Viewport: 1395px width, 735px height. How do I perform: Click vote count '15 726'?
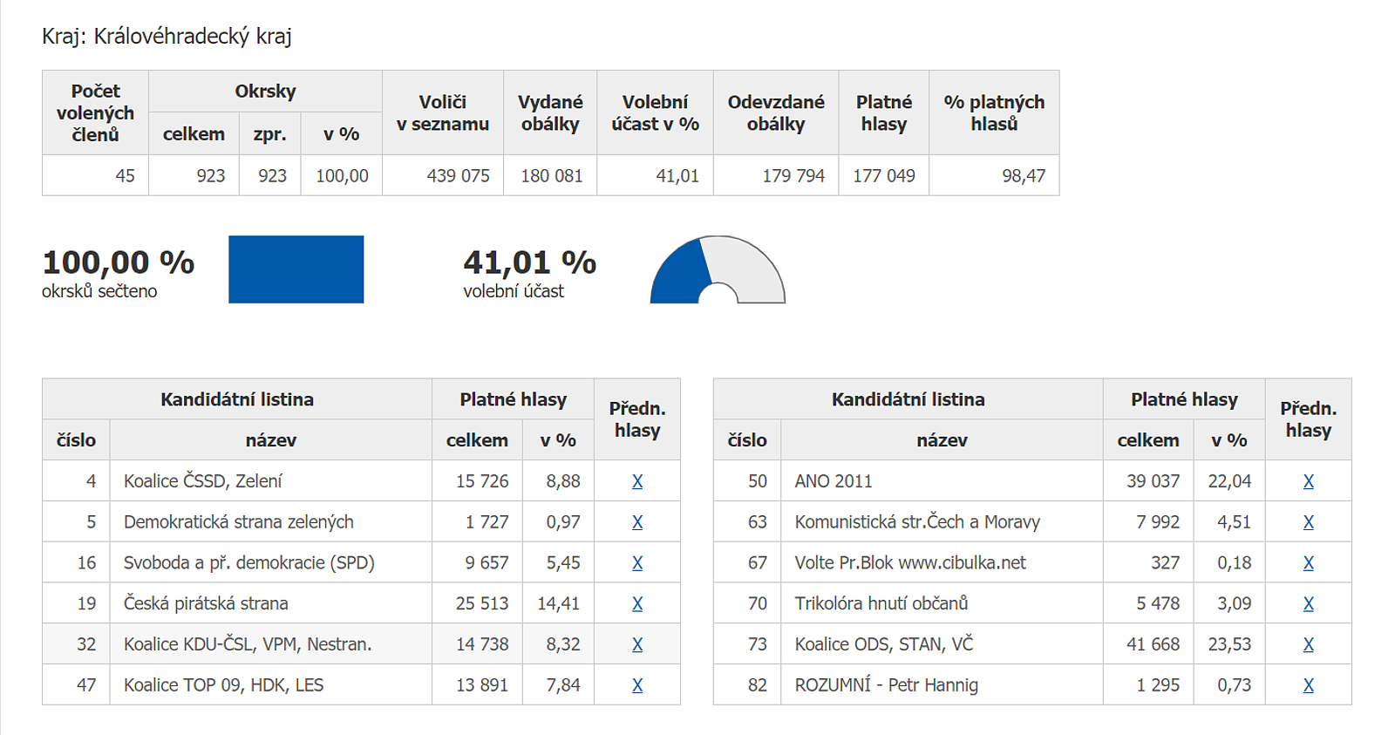point(482,481)
